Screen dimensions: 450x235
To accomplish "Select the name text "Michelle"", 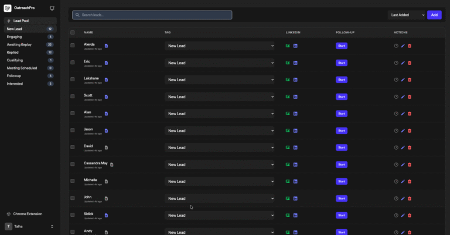I will pos(90,180).
